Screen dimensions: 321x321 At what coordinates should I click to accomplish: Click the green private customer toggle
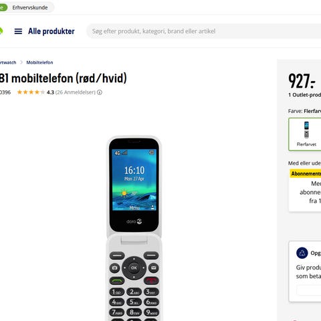click(x=3, y=7)
